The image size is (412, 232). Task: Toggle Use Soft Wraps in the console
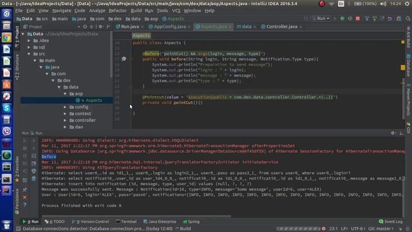(x=33, y=156)
